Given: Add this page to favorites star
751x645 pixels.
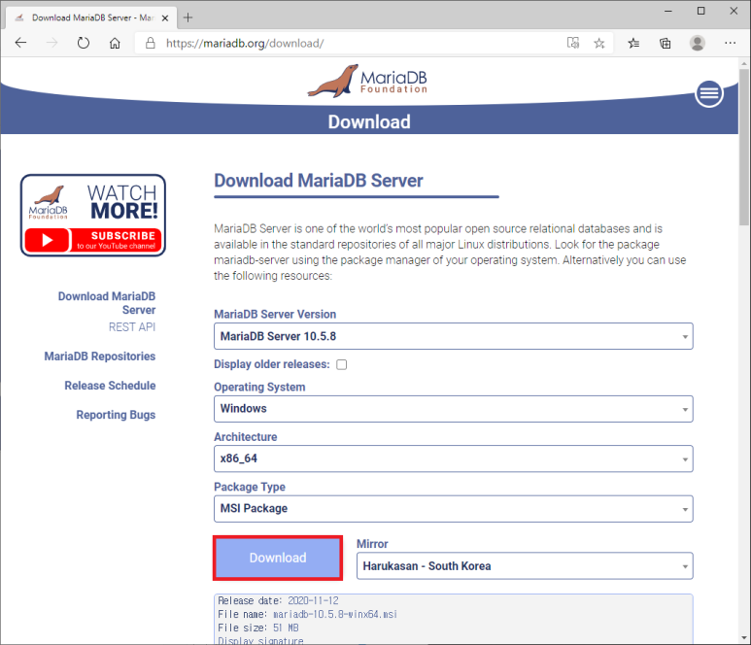Looking at the screenshot, I should [x=599, y=43].
